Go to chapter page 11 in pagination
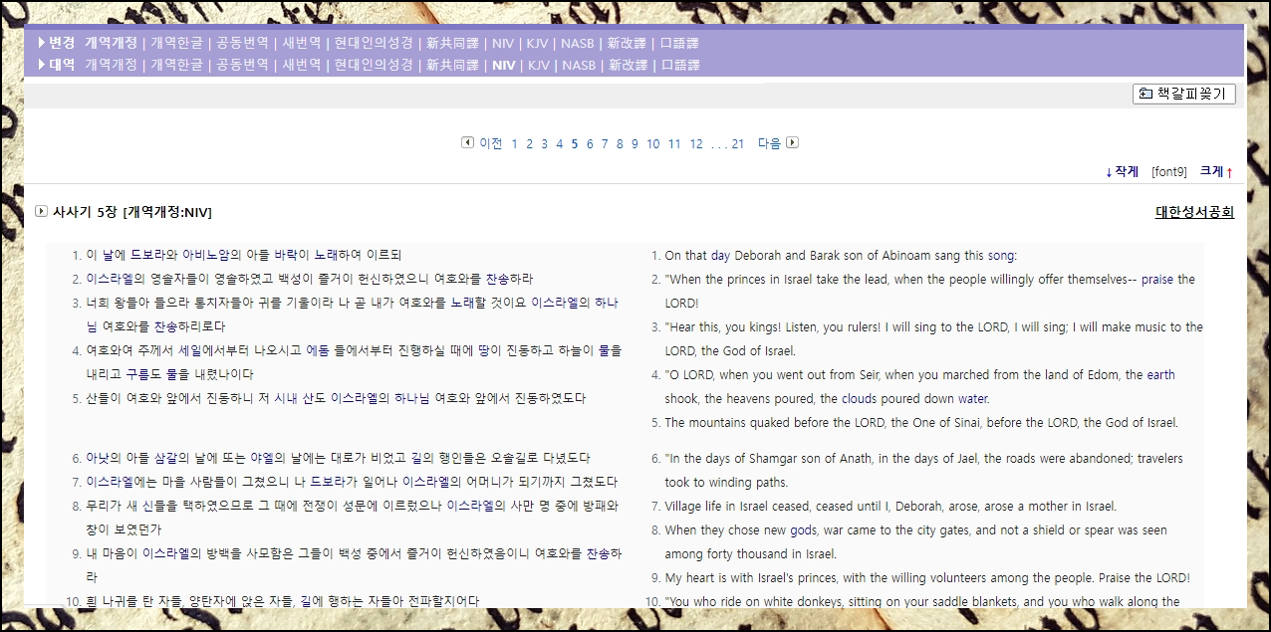The width and height of the screenshot is (1271, 632). click(x=674, y=143)
